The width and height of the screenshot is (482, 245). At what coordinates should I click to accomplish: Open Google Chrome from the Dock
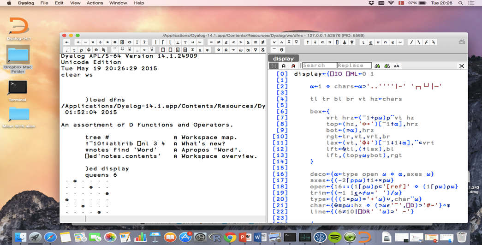coord(230,237)
